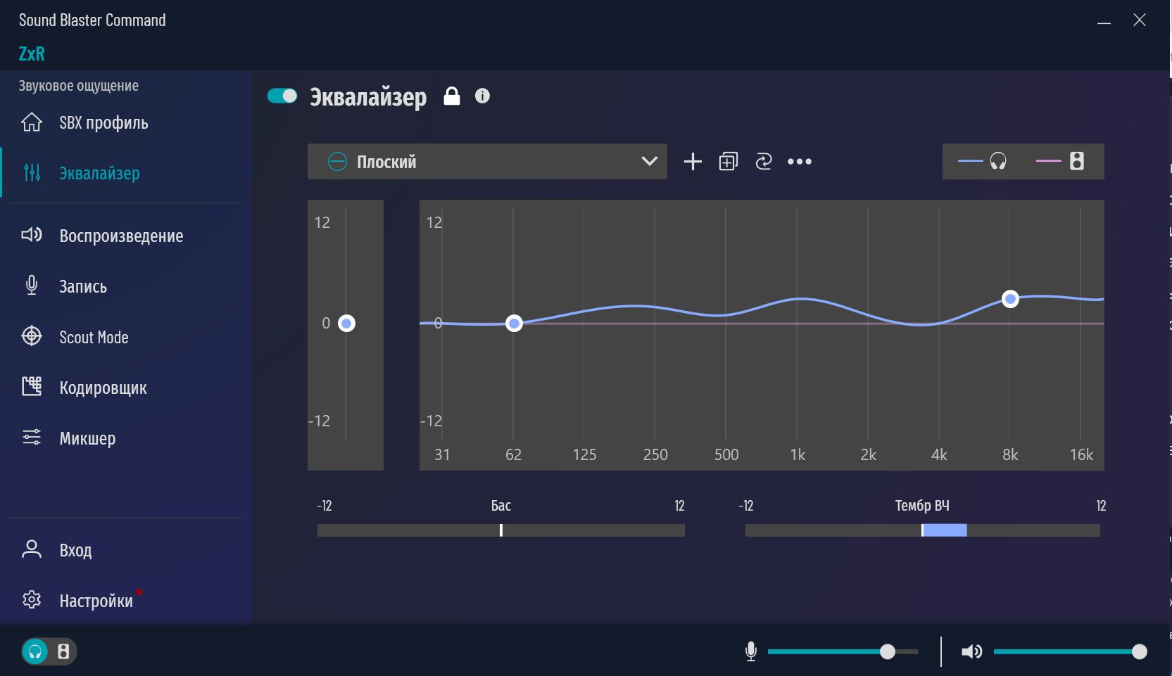1172x676 pixels.
Task: Toggle the Эквалайзер on/off switch
Action: [282, 96]
